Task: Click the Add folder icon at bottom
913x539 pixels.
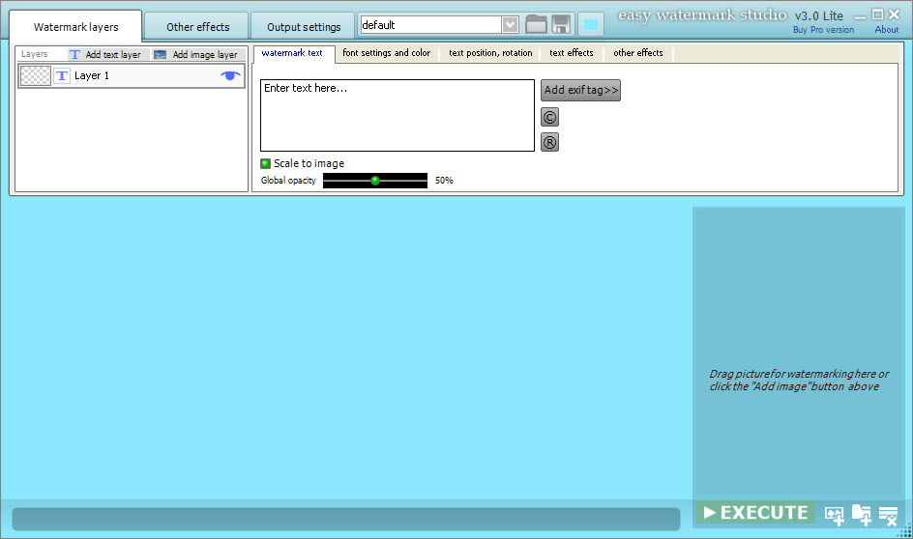Action: (x=861, y=515)
